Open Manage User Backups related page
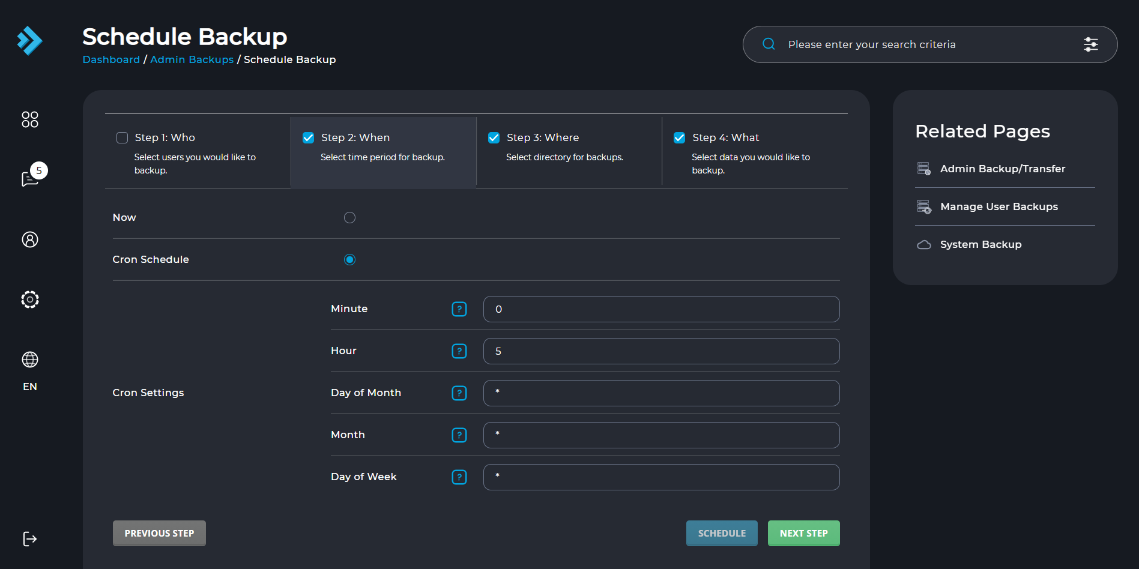Image resolution: width=1139 pixels, height=569 pixels. [999, 206]
